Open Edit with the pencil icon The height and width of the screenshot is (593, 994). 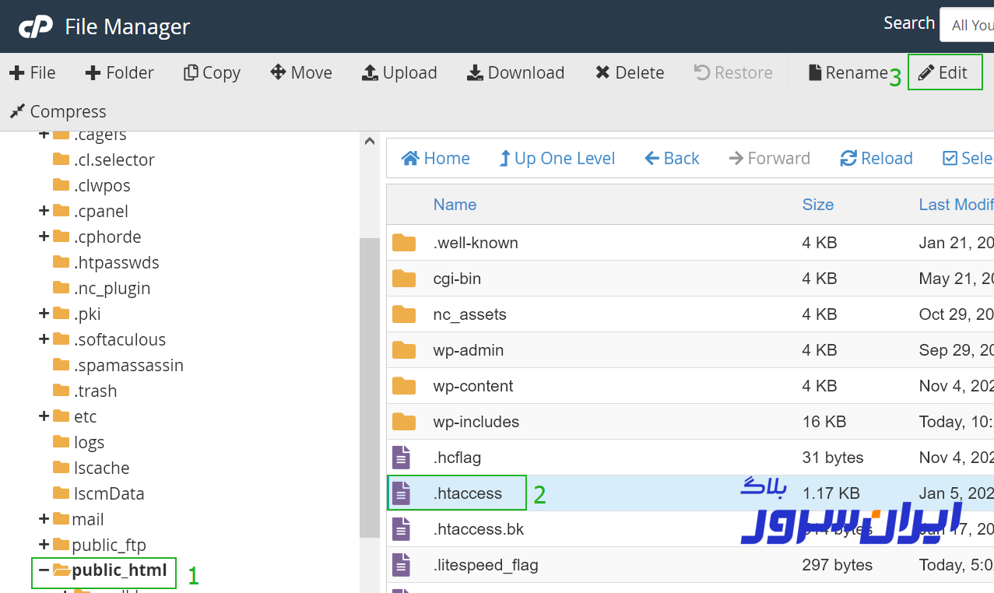[x=926, y=73]
